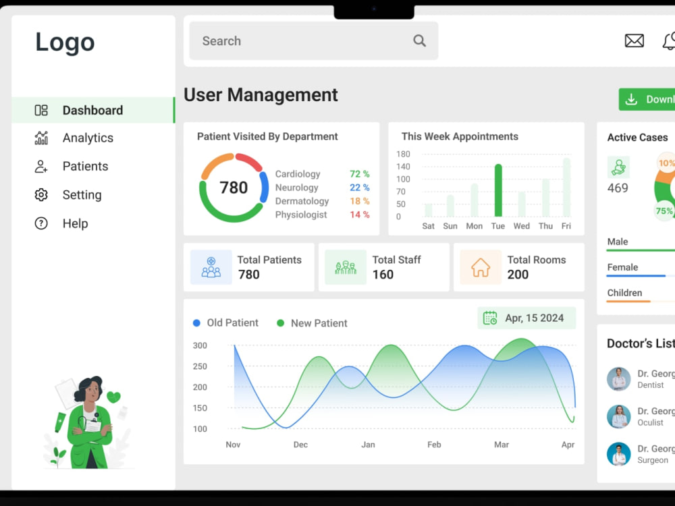Click the 10% badge on Active Cases chart
This screenshot has width=675, height=506.
click(666, 163)
